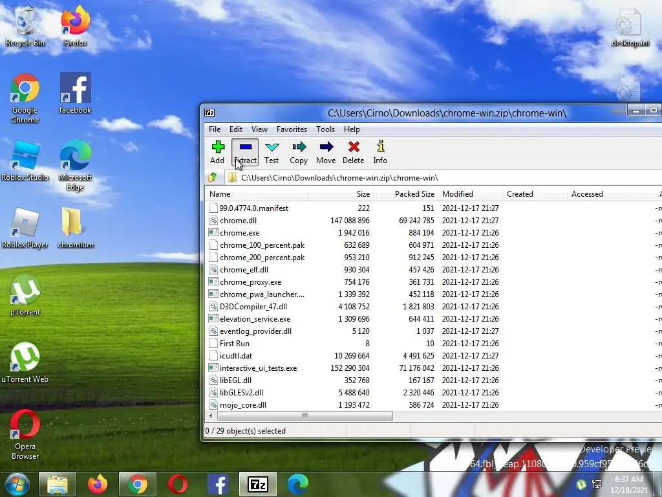Image resolution: width=662 pixels, height=497 pixels.
Task: Click the Opera taskbar icon
Action: click(x=178, y=484)
